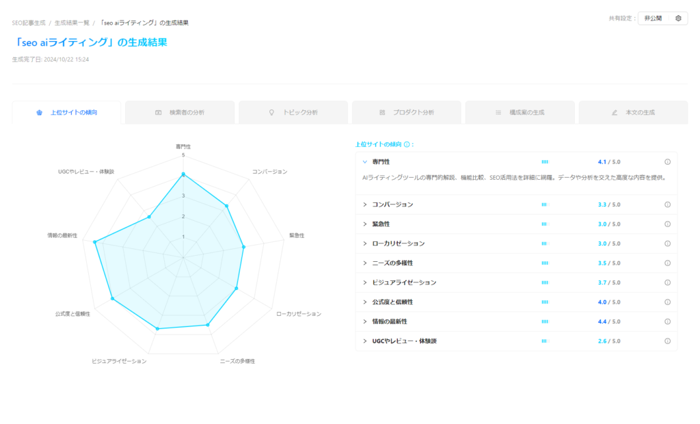
Task: Click info icon in 緊急性 row
Action: point(667,224)
